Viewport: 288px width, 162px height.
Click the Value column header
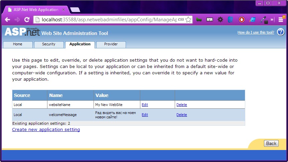[x=117, y=95]
